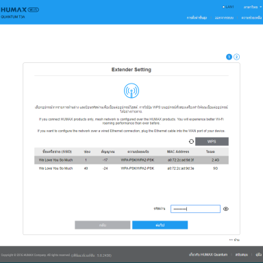Click MAC address a0:72:2c:ad:9d:3e
Image resolution: width=263 pixels, height=263 pixels.
pos(181,168)
